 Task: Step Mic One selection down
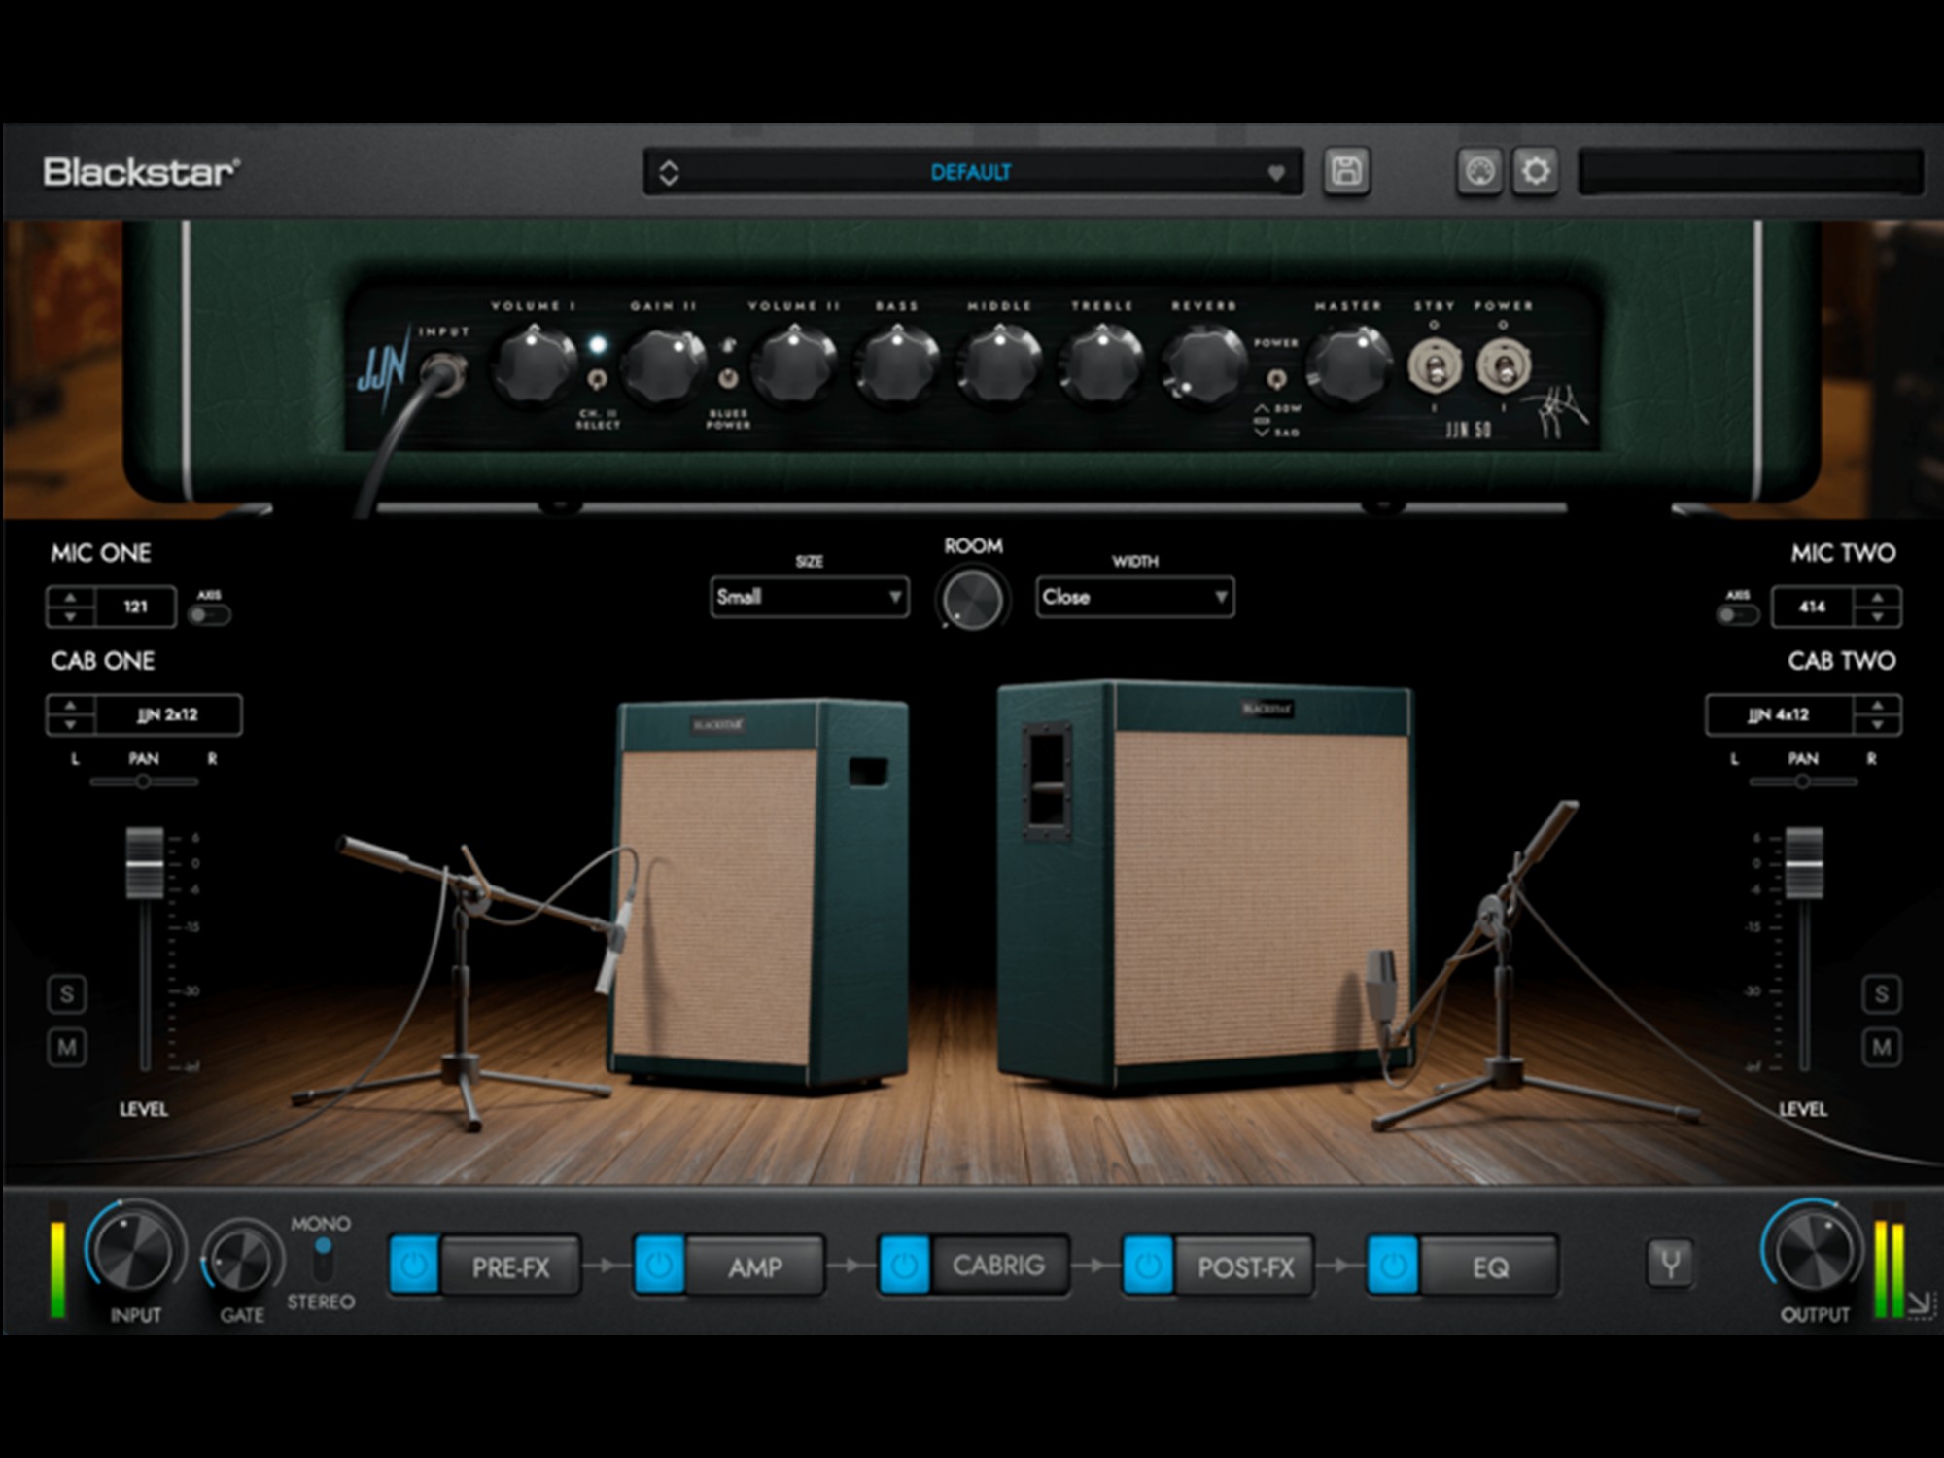point(70,617)
